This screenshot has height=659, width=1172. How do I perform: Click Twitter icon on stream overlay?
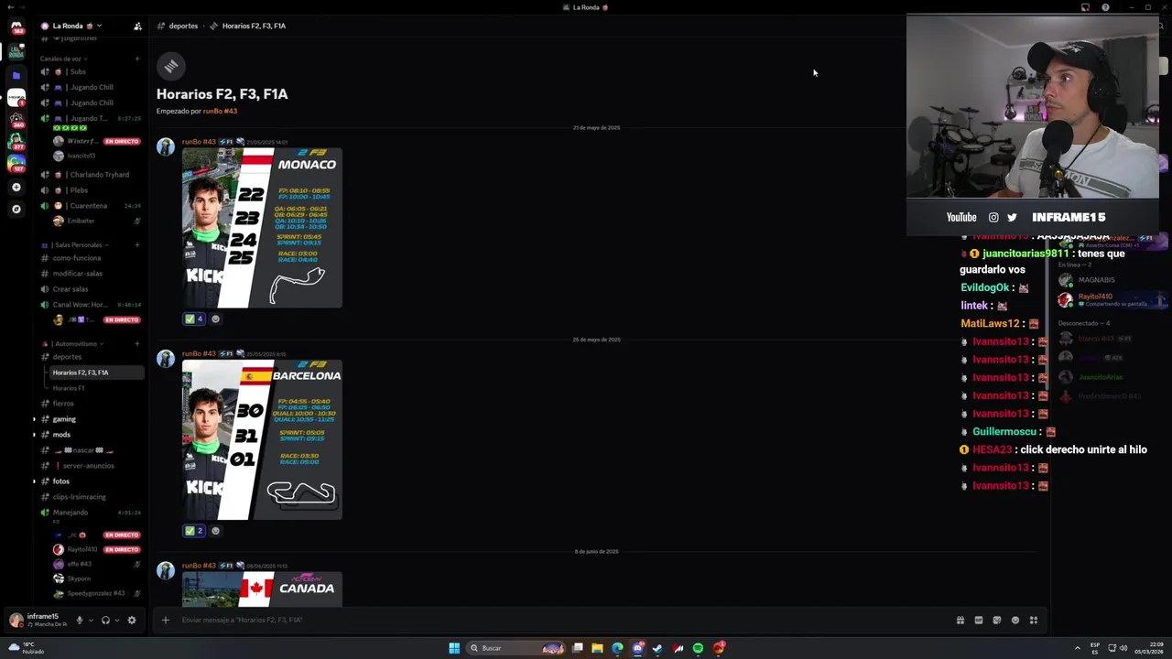1012,217
